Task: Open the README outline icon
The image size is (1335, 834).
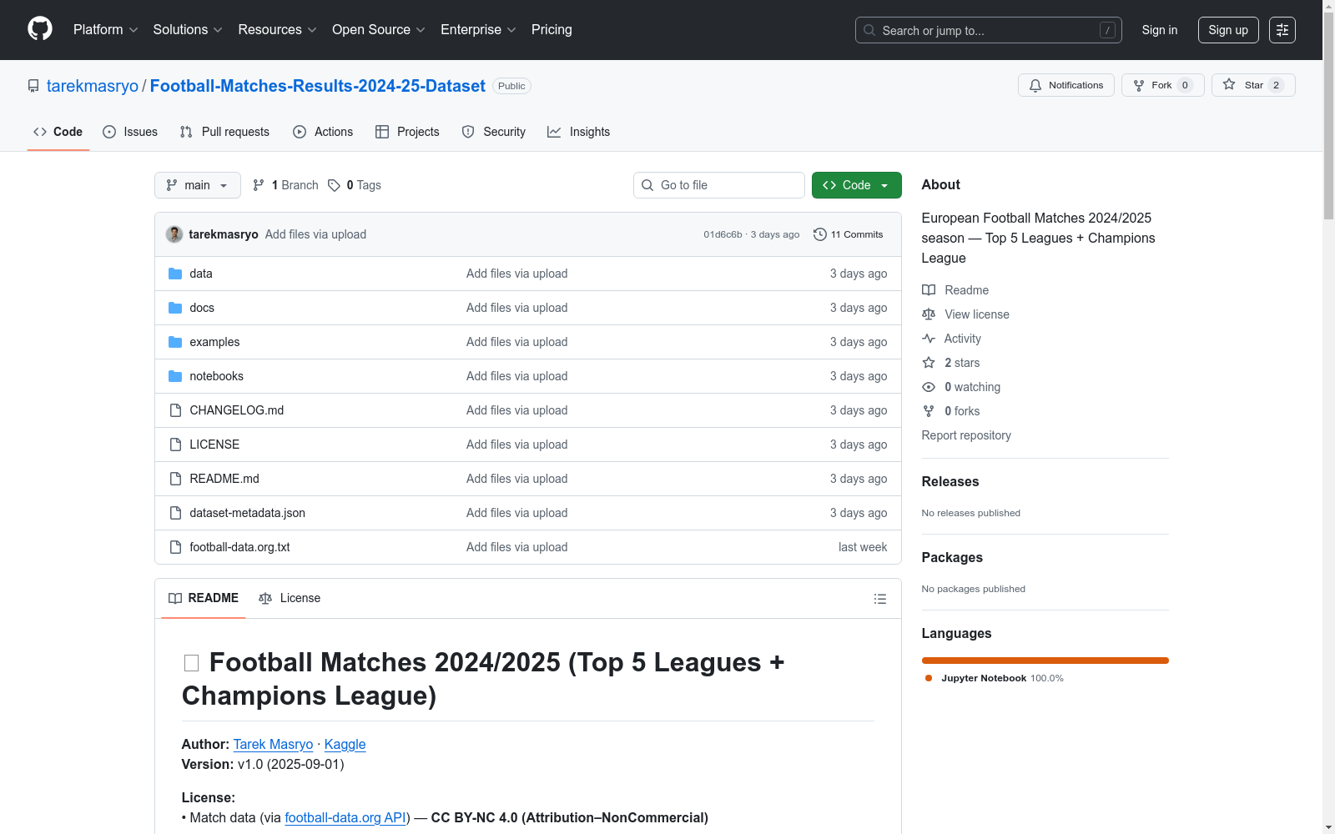Action: pos(879,599)
